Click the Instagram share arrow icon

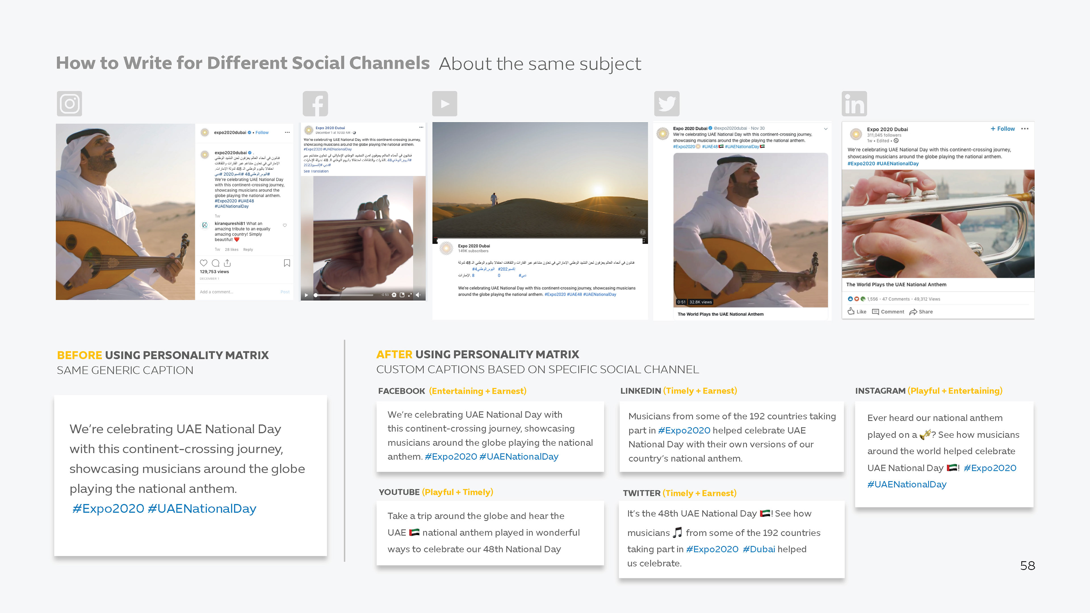click(227, 263)
